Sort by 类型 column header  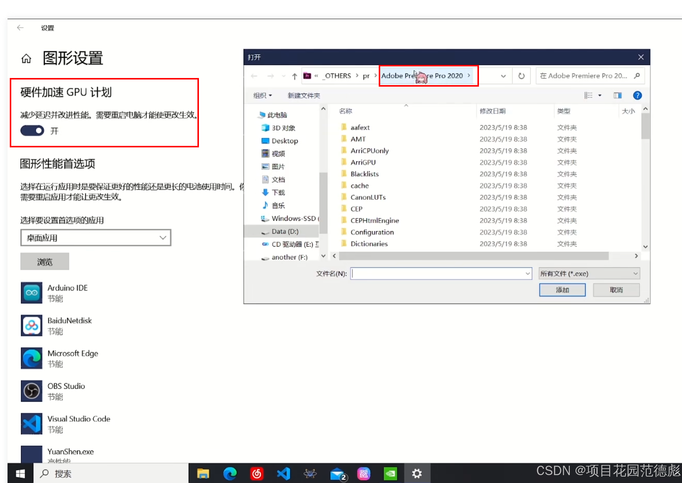(564, 111)
